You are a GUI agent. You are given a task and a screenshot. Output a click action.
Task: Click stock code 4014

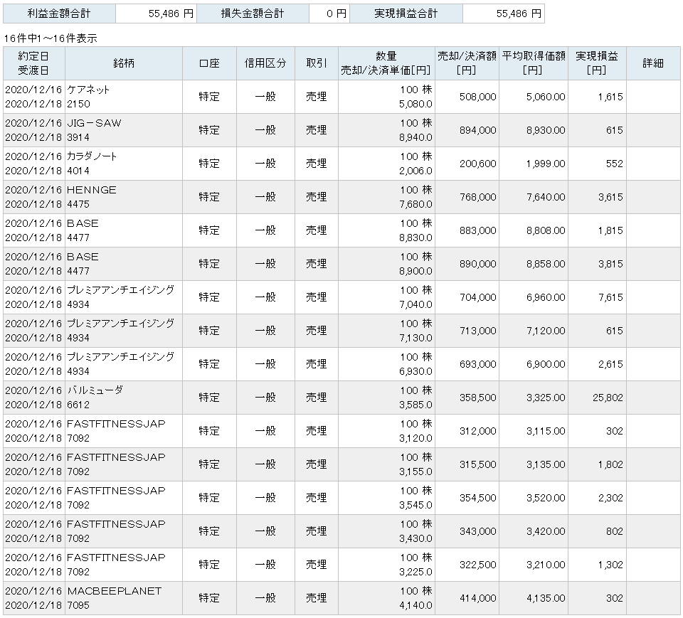[78, 171]
